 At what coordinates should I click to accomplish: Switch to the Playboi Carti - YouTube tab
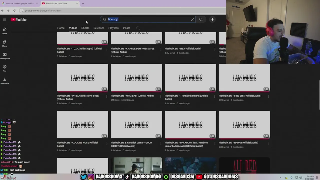[x=59, y=3]
